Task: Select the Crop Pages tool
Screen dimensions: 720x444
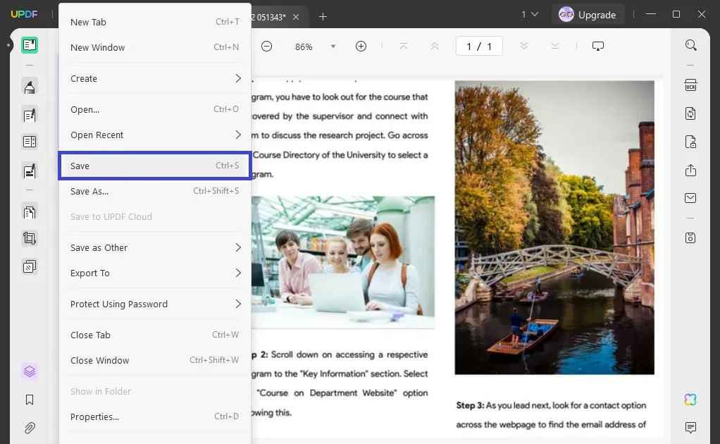Action: coord(30,238)
